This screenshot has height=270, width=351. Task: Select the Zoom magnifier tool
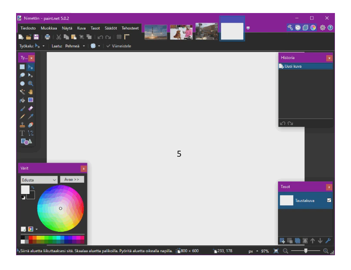[30, 83]
